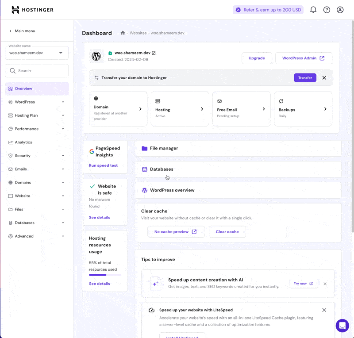Click the Free Email envelope icon

pyautogui.click(x=219, y=101)
